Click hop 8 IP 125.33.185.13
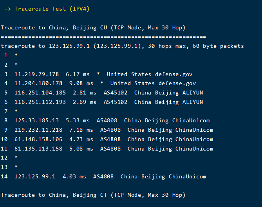The image size is (262, 207). pyautogui.click(x=36, y=120)
